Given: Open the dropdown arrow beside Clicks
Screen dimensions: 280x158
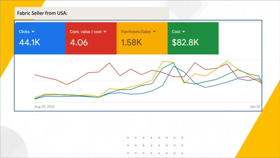Looking at the screenshot, I should pos(33,32).
